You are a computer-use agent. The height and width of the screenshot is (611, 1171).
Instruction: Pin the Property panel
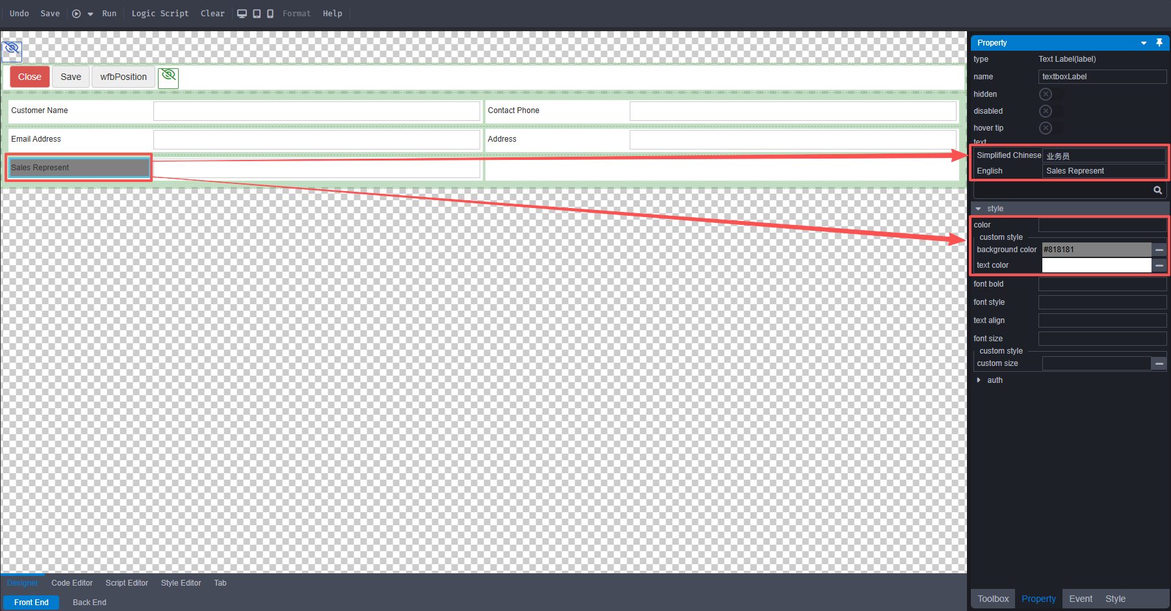pos(1159,43)
